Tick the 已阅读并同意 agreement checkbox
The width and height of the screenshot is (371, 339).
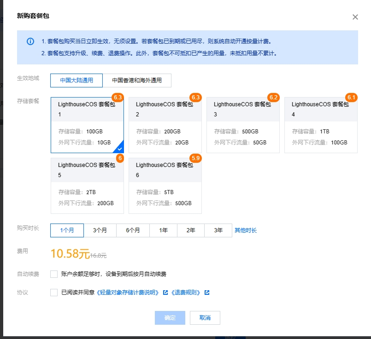coord(54,293)
